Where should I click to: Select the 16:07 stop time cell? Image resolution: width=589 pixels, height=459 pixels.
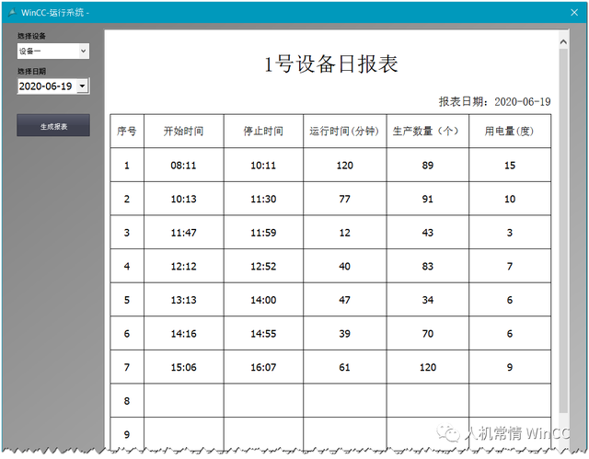[x=263, y=367]
